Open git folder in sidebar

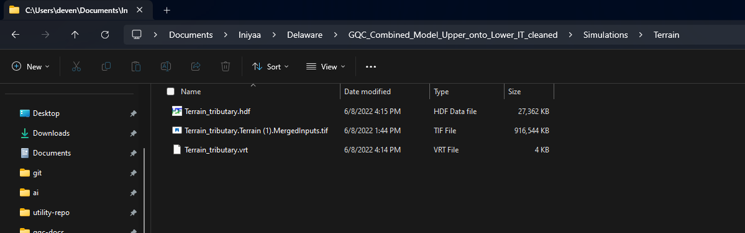click(37, 174)
